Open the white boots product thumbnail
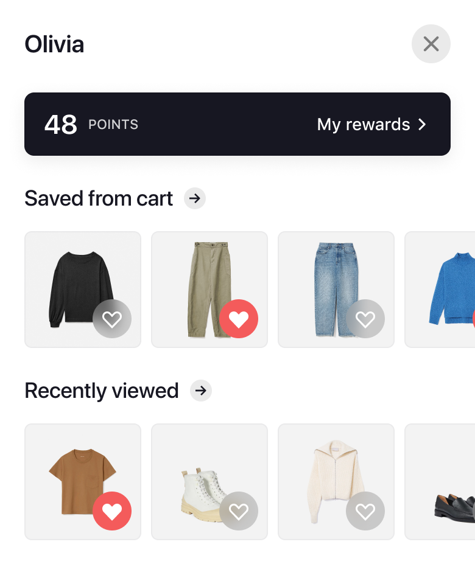The image size is (475, 584). (209, 482)
